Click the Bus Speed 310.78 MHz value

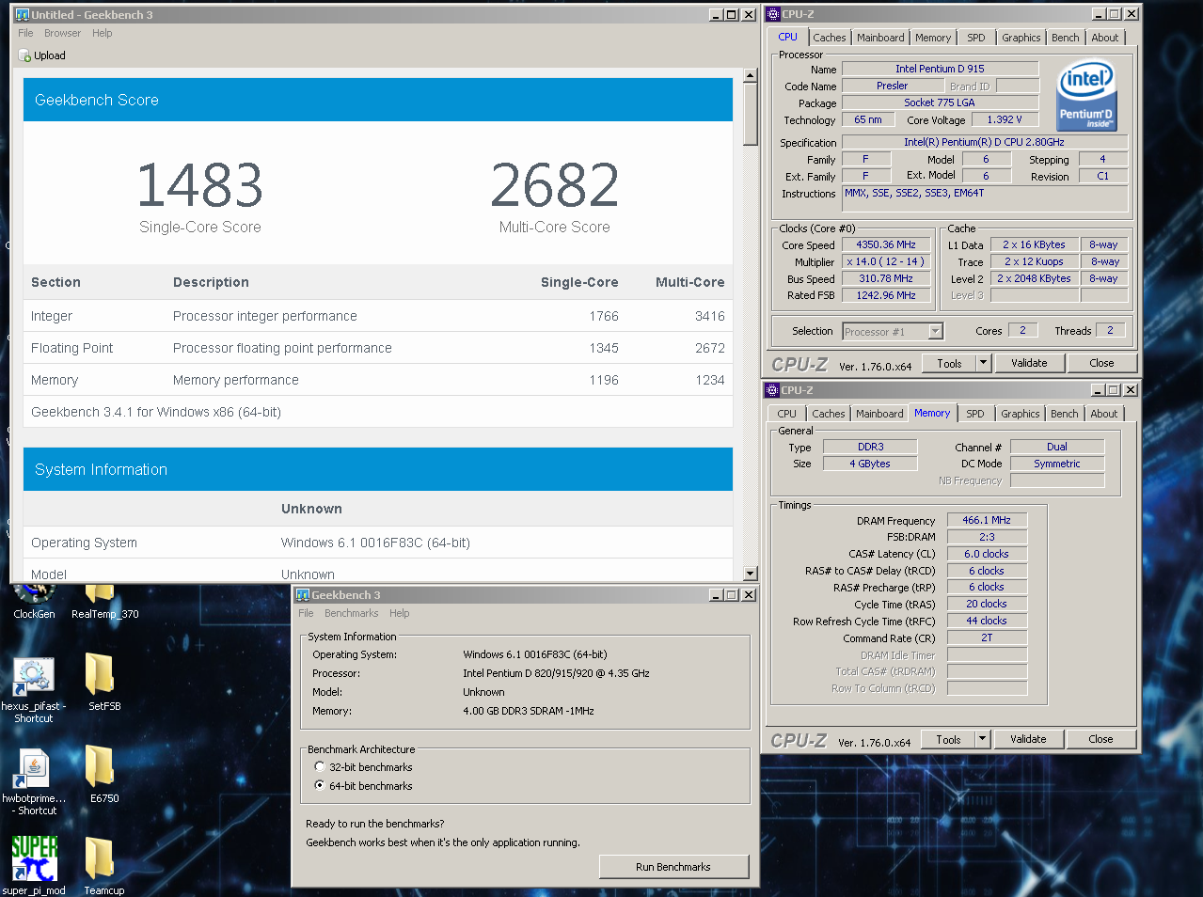tap(886, 279)
